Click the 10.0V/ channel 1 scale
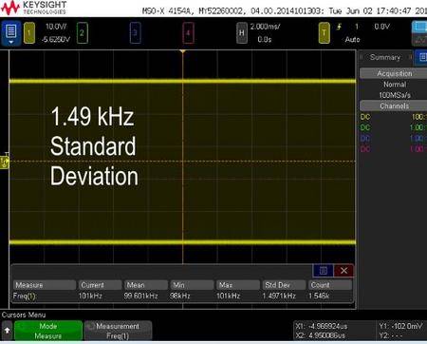 coord(56,27)
